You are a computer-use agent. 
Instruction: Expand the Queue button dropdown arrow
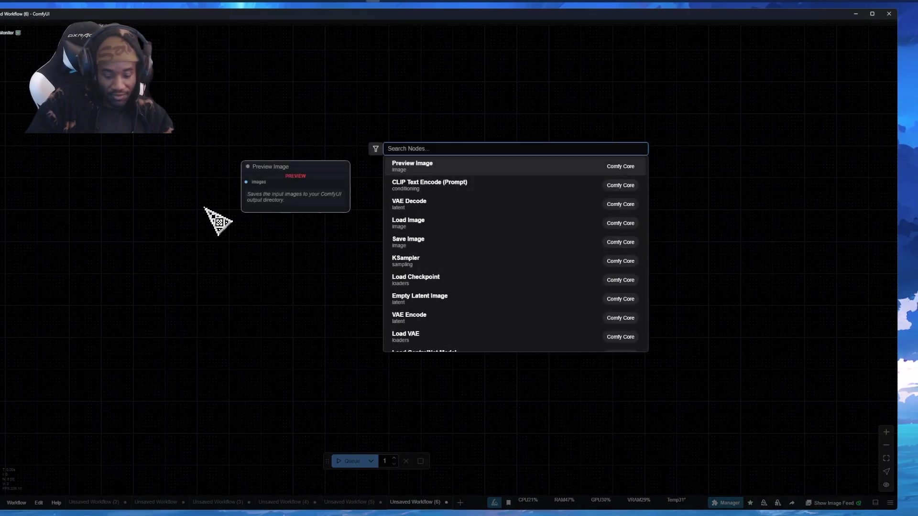(371, 461)
